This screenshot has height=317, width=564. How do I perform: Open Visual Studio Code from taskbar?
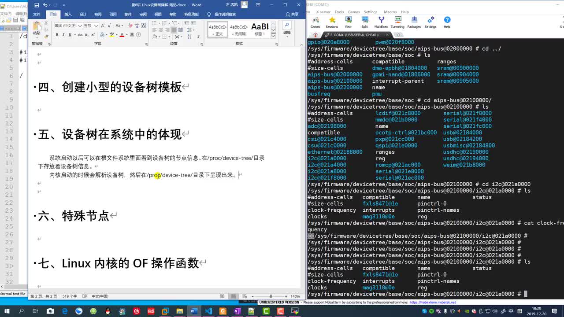(208, 311)
